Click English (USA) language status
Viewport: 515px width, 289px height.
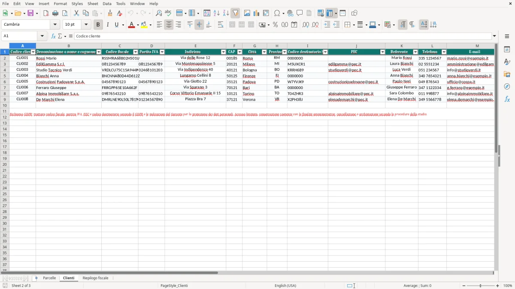coord(285,286)
